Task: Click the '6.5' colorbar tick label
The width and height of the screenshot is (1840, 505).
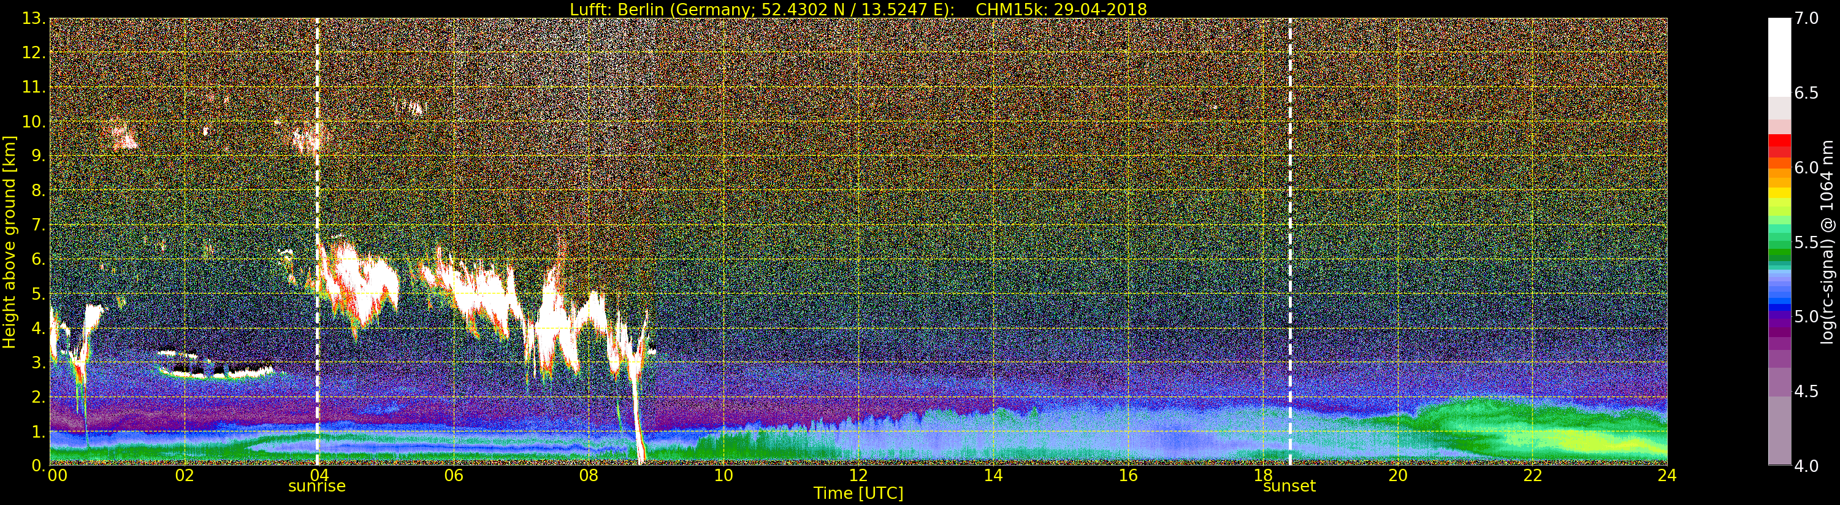Action: [x=1806, y=93]
